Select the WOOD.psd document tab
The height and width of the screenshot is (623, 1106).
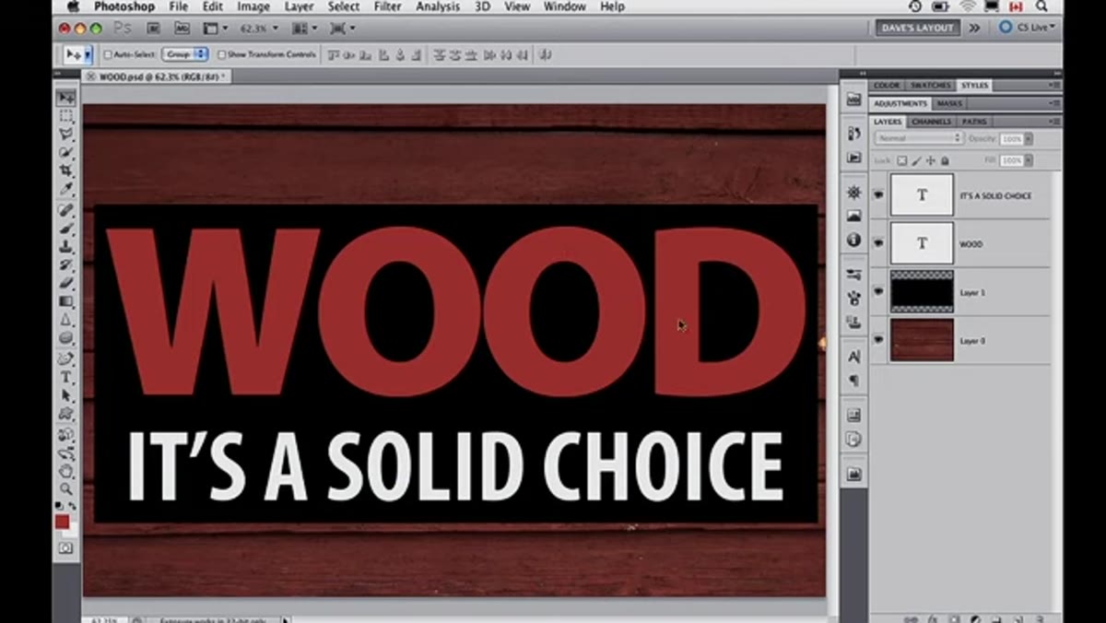click(158, 76)
